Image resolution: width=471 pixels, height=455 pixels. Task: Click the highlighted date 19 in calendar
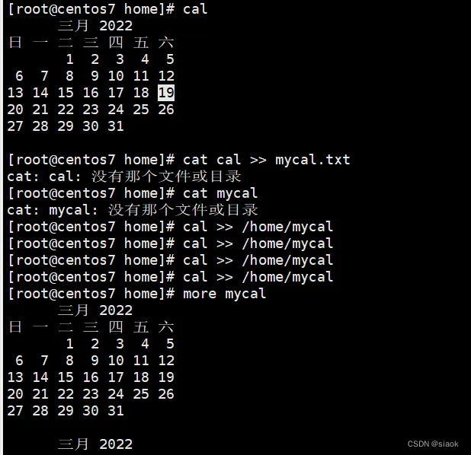pos(166,93)
